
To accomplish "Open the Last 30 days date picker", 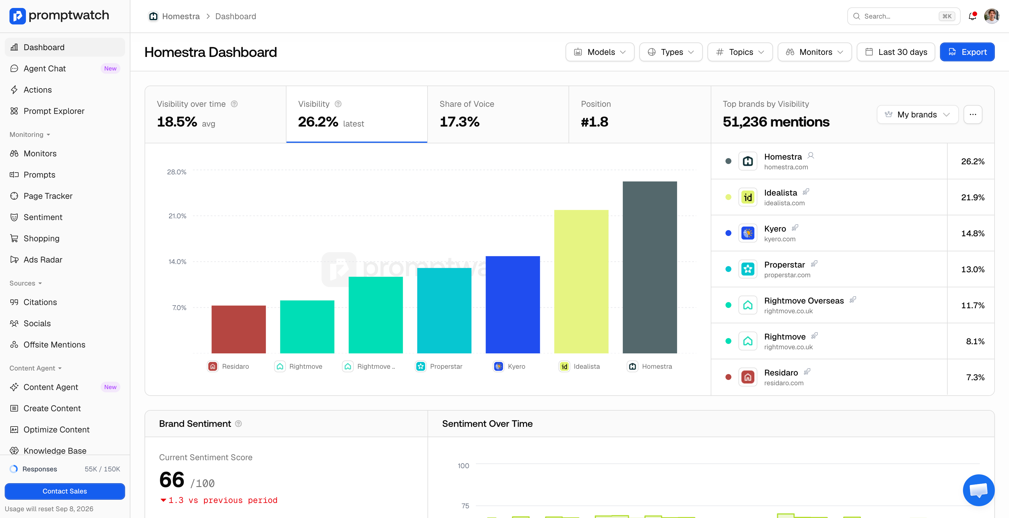I will click(x=895, y=52).
